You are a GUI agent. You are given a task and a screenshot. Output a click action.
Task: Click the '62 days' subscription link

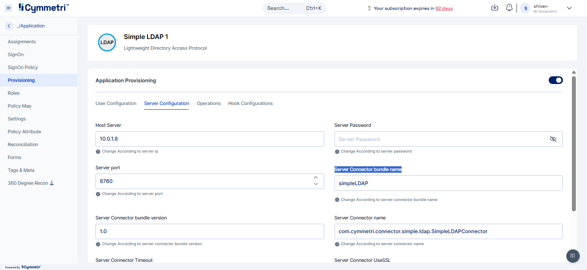coord(444,8)
